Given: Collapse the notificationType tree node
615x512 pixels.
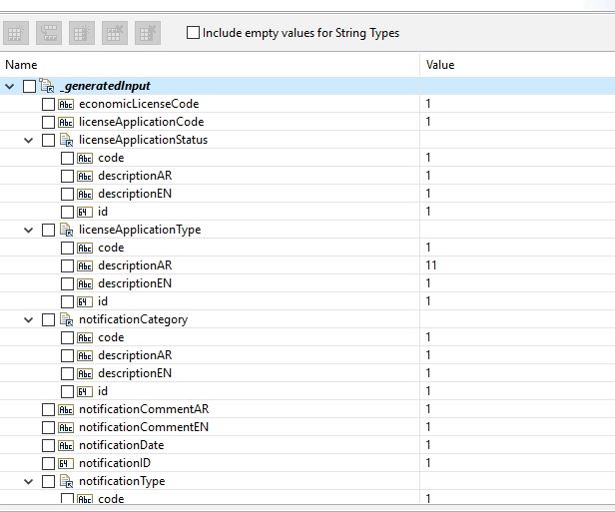Looking at the screenshot, I should coord(29,481).
